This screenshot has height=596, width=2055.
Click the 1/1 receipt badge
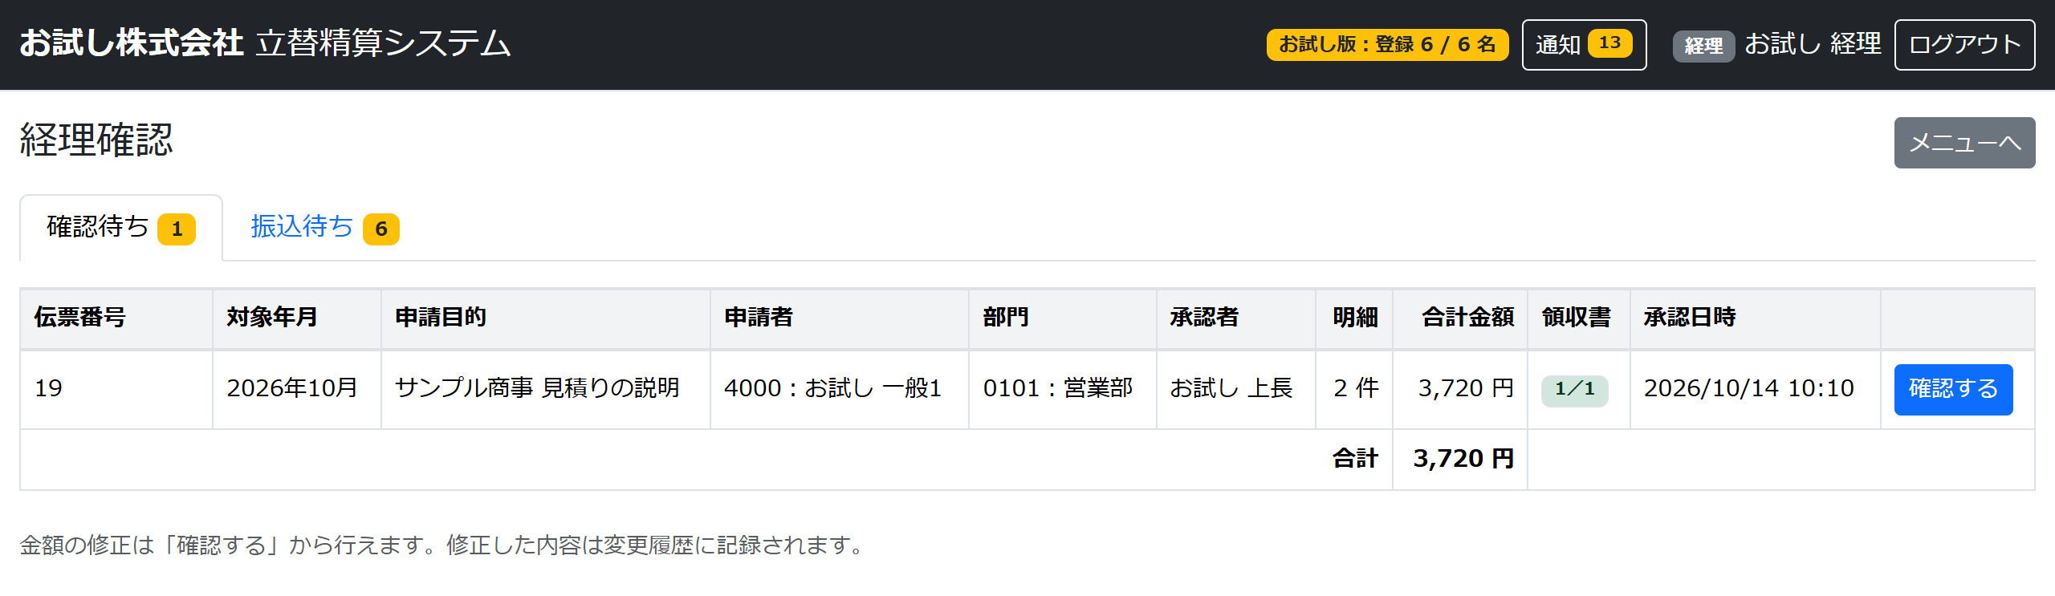click(x=1574, y=389)
